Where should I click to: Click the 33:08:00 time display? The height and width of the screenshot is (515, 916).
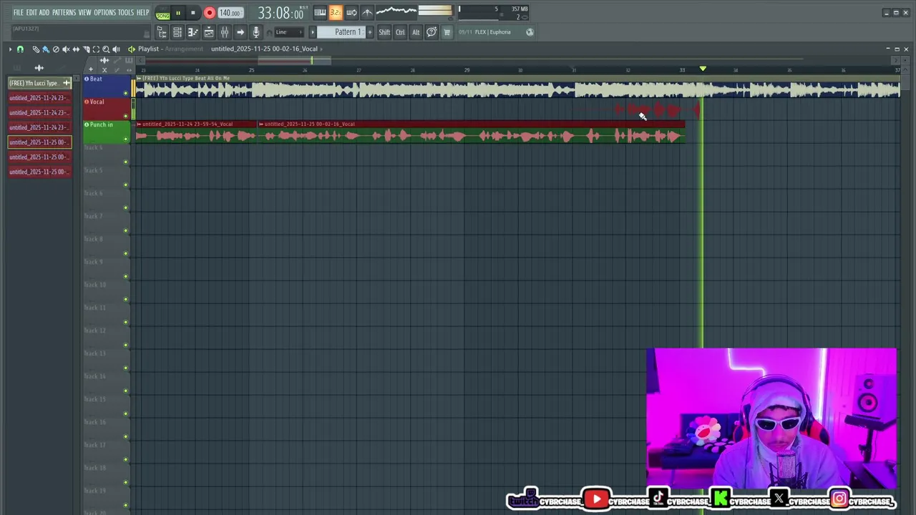tap(282, 13)
